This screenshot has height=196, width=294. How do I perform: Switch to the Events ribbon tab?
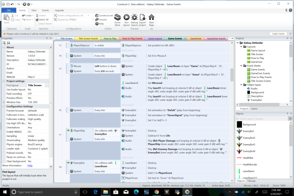(45, 10)
